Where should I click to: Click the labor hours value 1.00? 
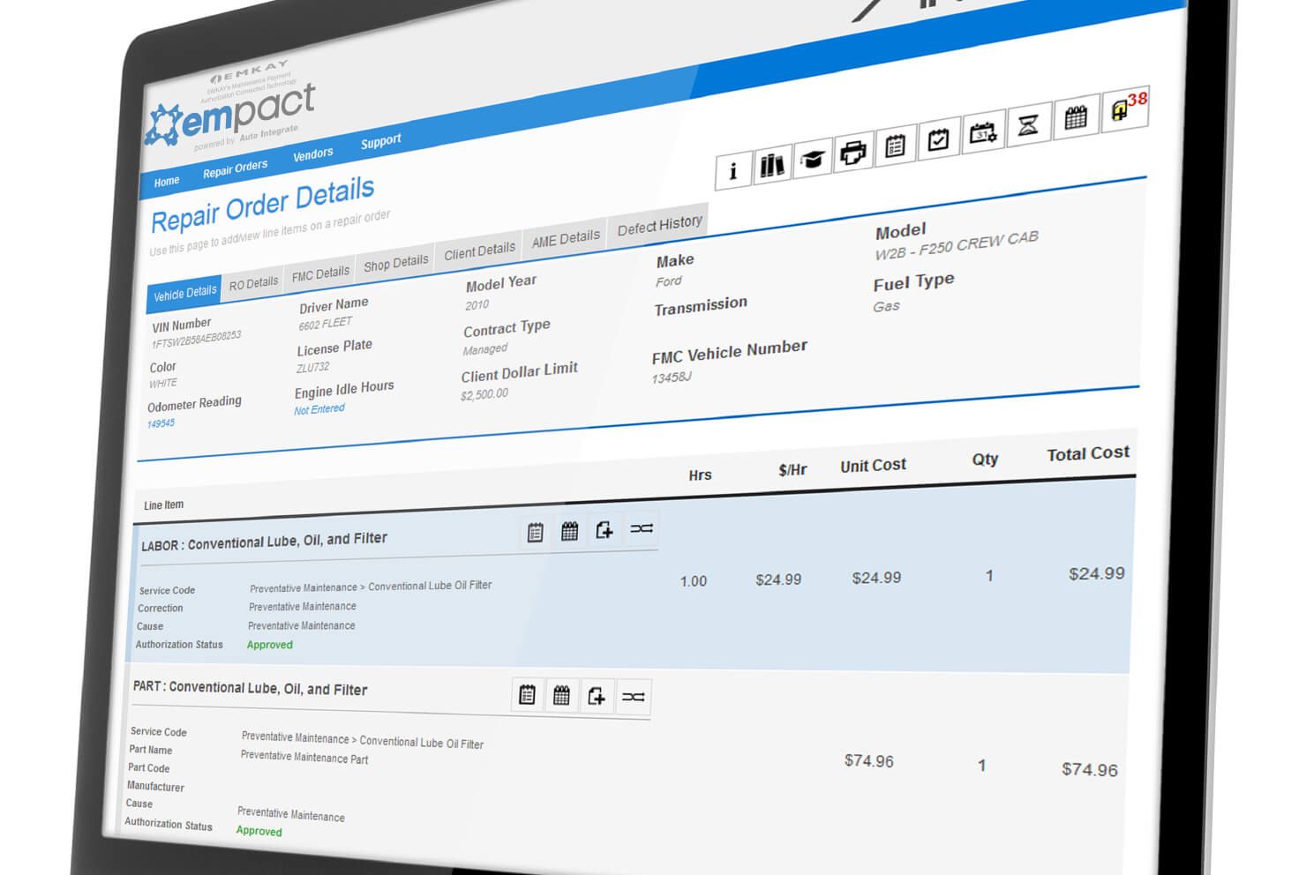click(x=694, y=581)
